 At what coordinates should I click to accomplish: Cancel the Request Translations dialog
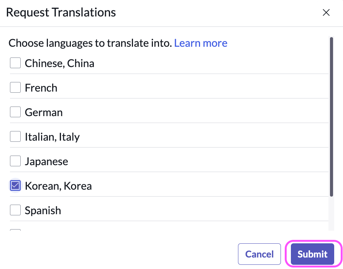pyautogui.click(x=259, y=254)
